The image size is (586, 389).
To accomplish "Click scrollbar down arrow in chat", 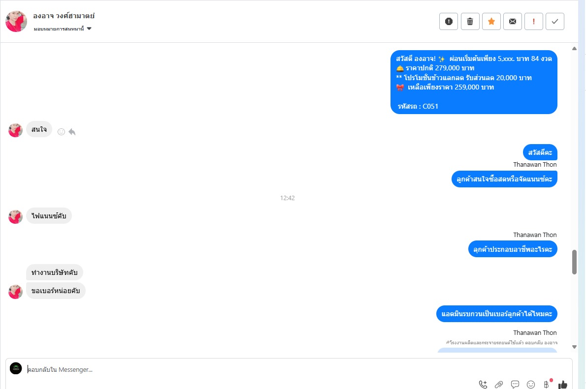I will pyautogui.click(x=574, y=347).
